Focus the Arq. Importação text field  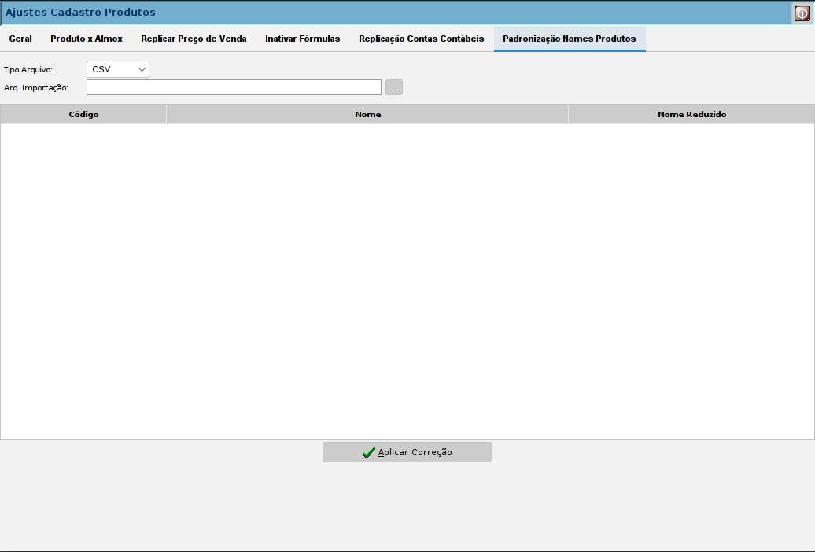[x=234, y=88]
